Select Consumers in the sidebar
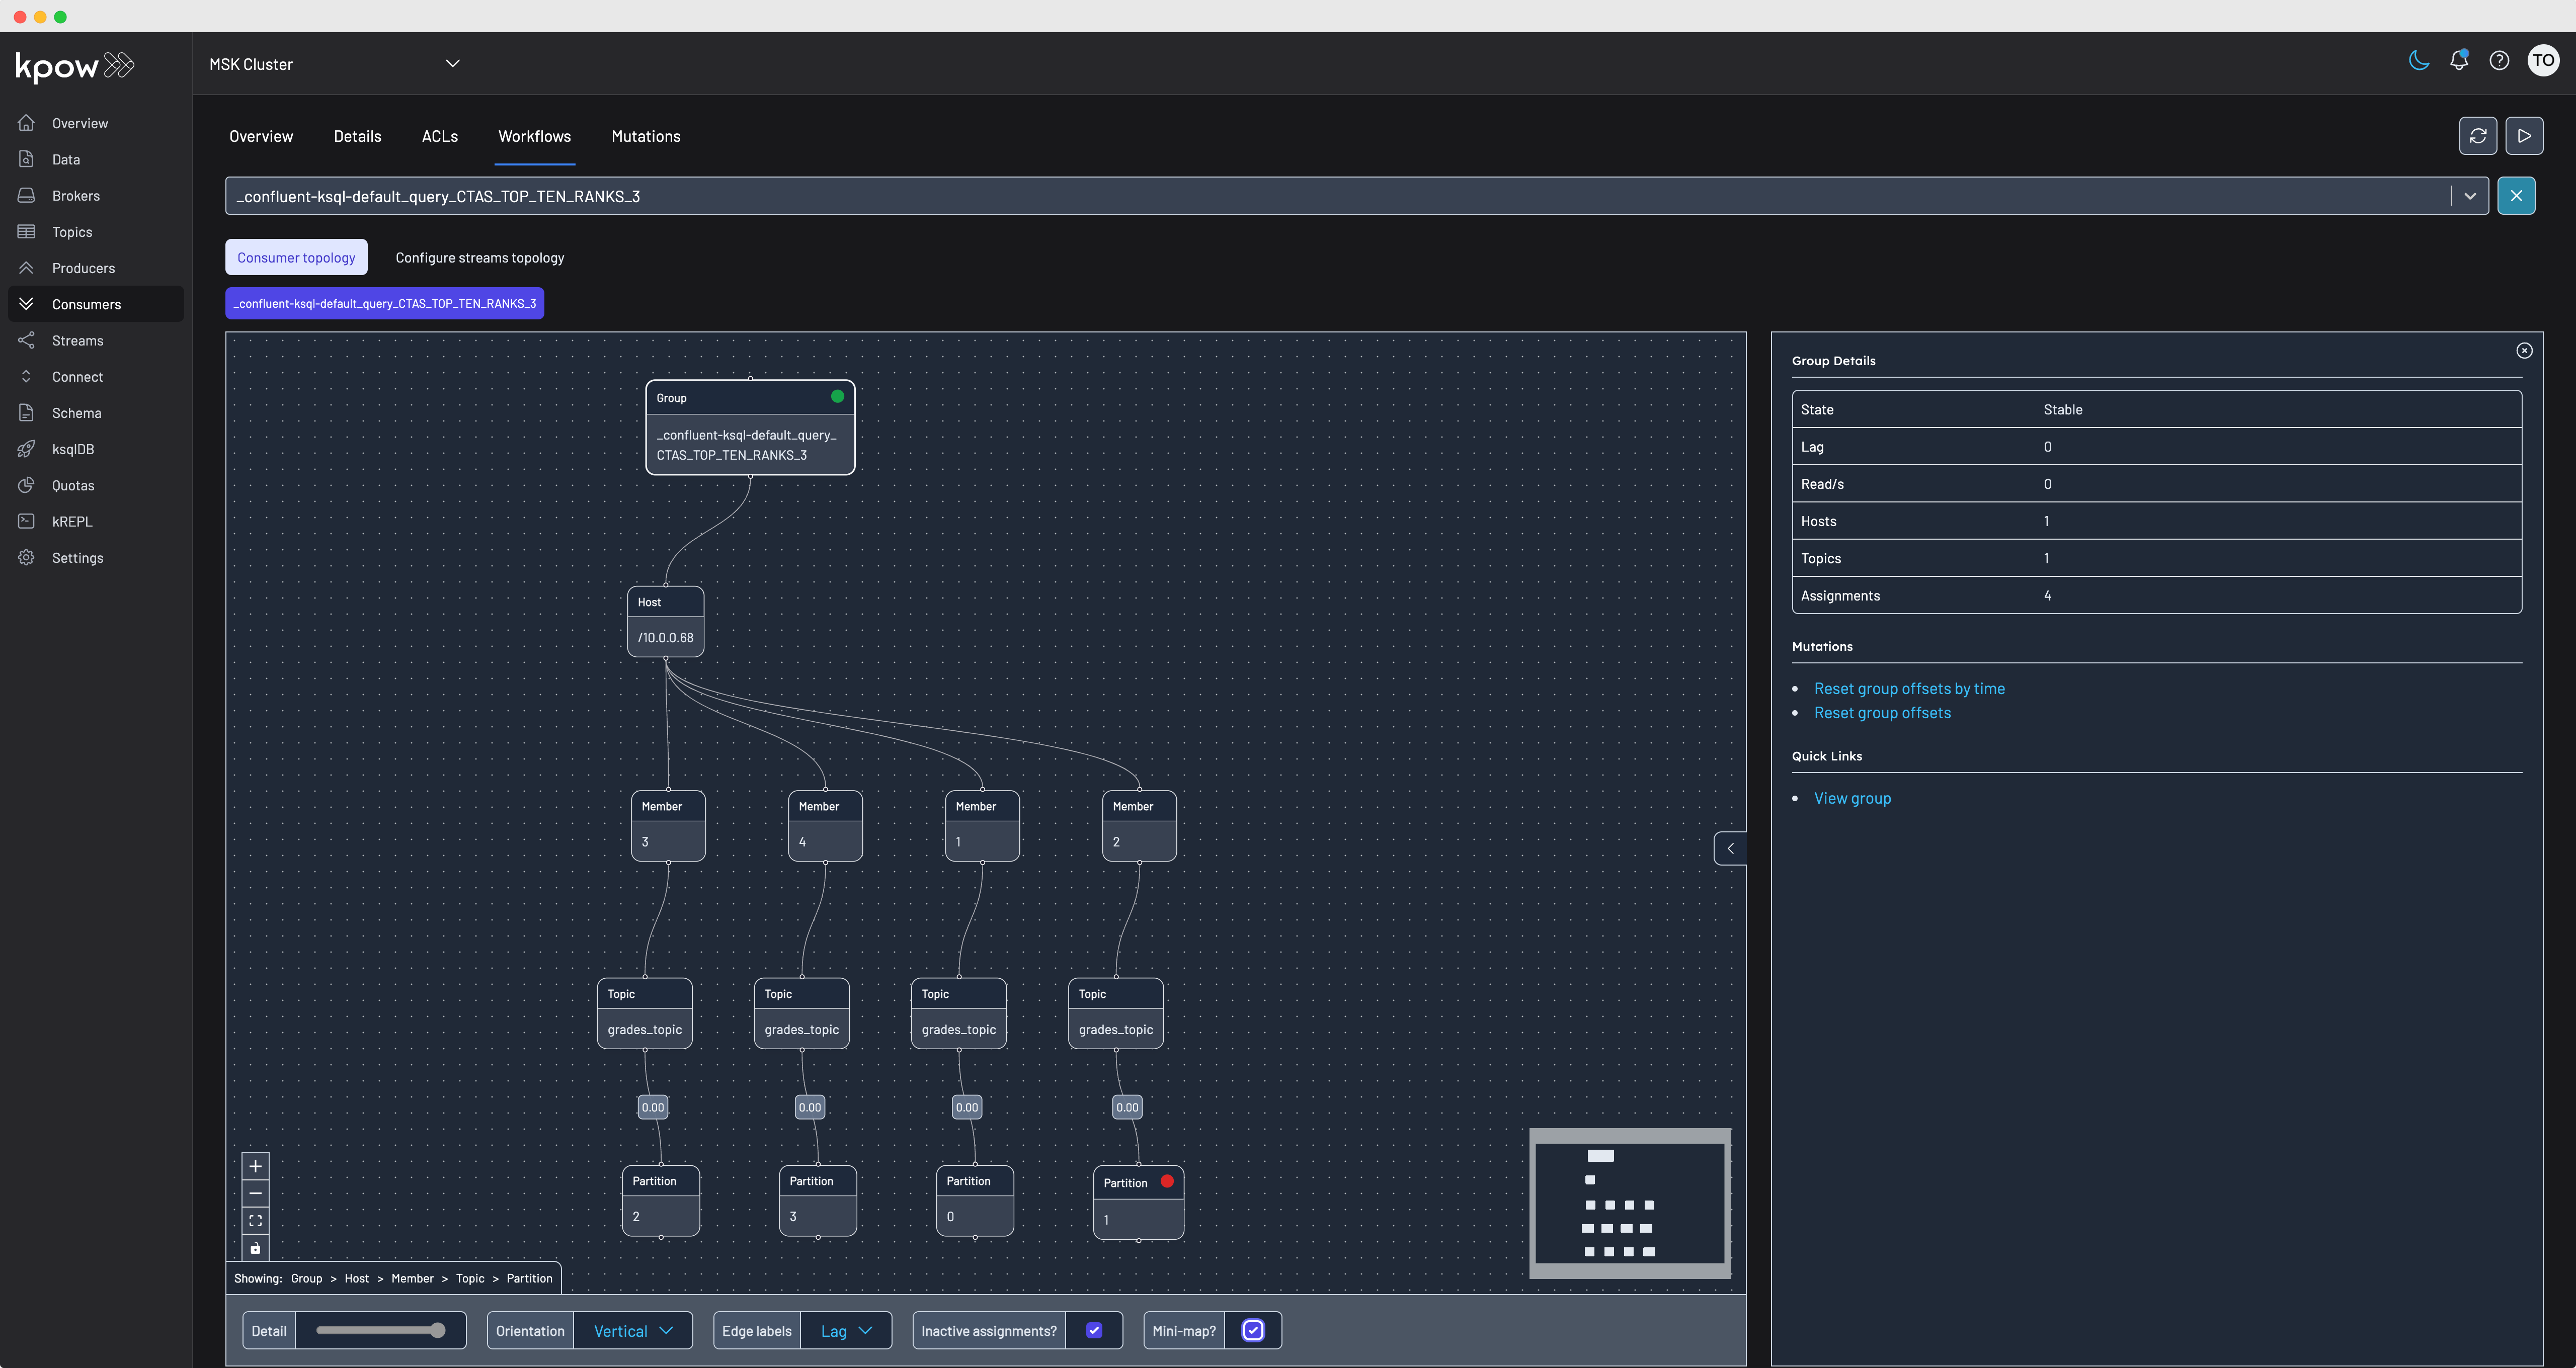This screenshot has height=1368, width=2576. pyautogui.click(x=96, y=304)
